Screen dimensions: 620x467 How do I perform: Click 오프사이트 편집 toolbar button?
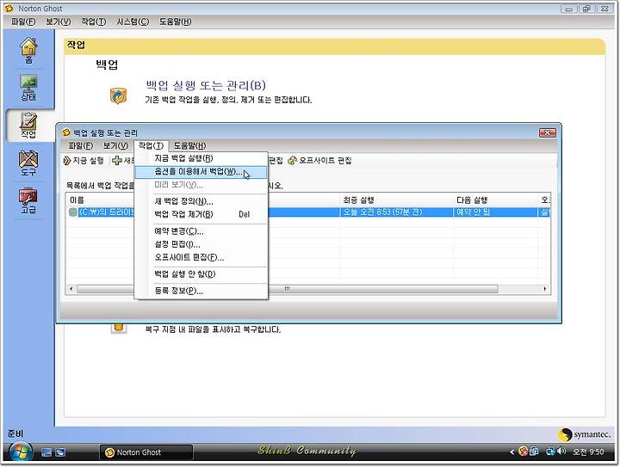coord(319,161)
